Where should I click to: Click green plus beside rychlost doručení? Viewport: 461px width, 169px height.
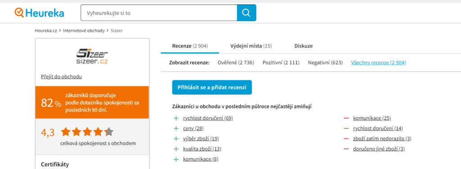point(176,118)
